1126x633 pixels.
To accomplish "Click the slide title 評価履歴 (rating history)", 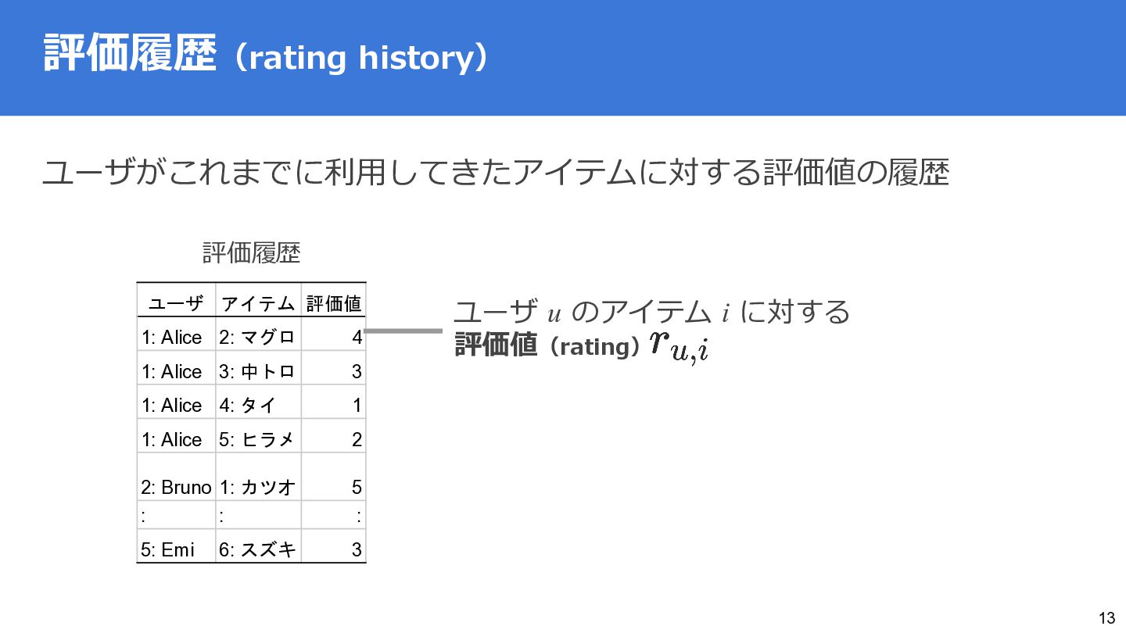I will pyautogui.click(x=266, y=56).
